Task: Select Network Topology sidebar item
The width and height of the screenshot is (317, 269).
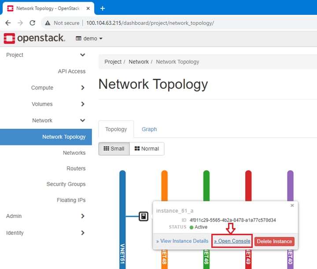Action: [x=46, y=137]
